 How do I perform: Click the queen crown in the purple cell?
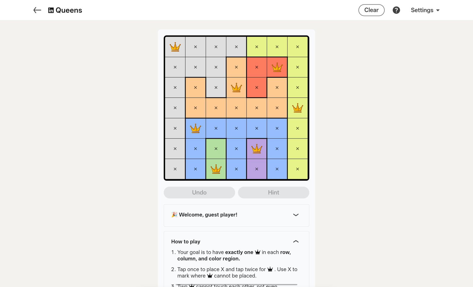pyautogui.click(x=256, y=149)
